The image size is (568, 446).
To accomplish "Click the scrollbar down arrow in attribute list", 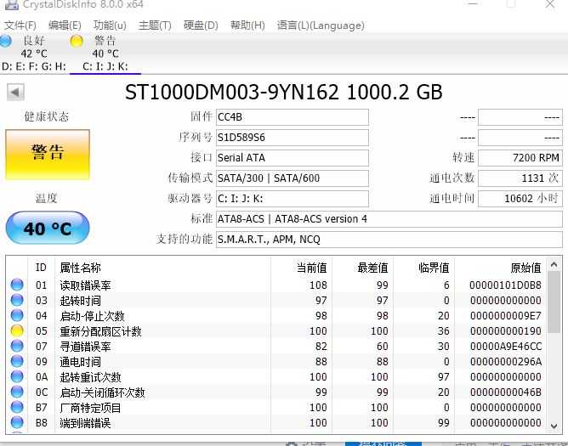I will [554, 426].
